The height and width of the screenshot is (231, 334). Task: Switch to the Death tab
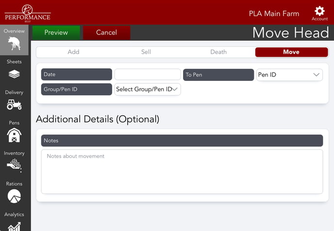(x=218, y=52)
